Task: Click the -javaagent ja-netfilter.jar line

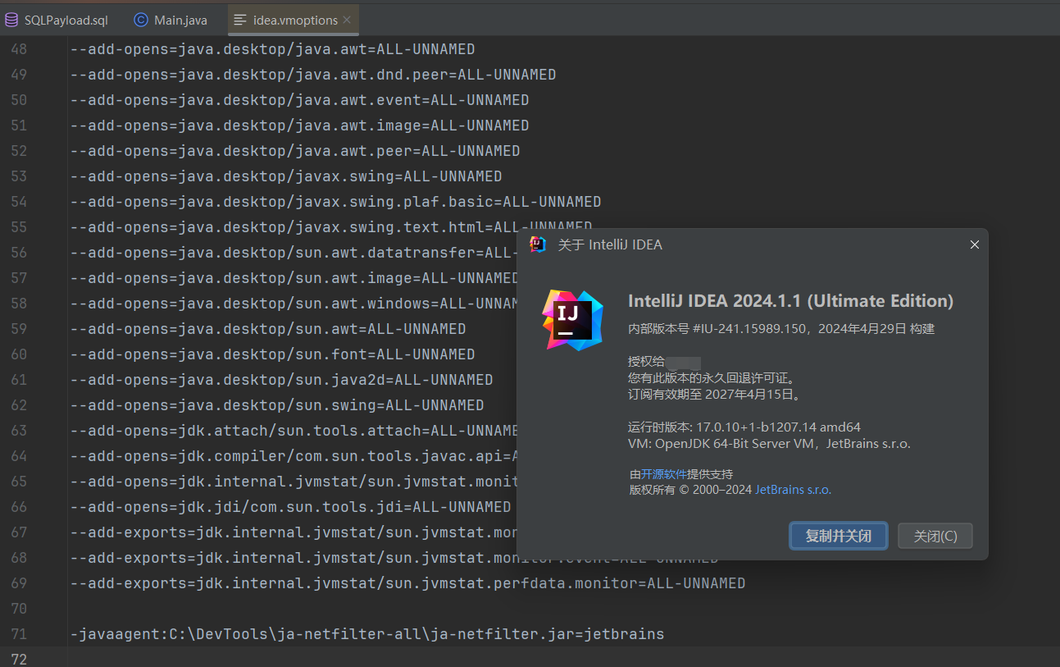Action: (x=367, y=634)
